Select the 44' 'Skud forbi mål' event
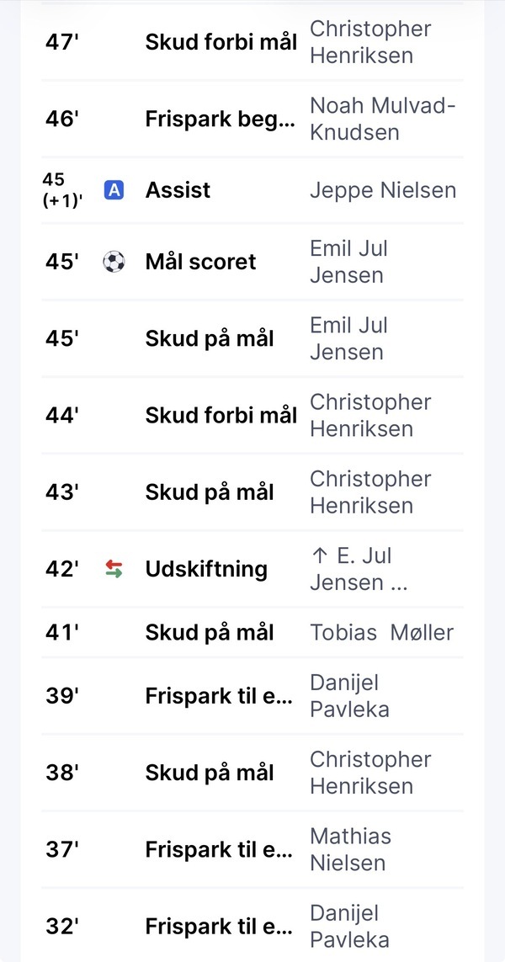Viewport: 505px width, 962px height. 221,415
